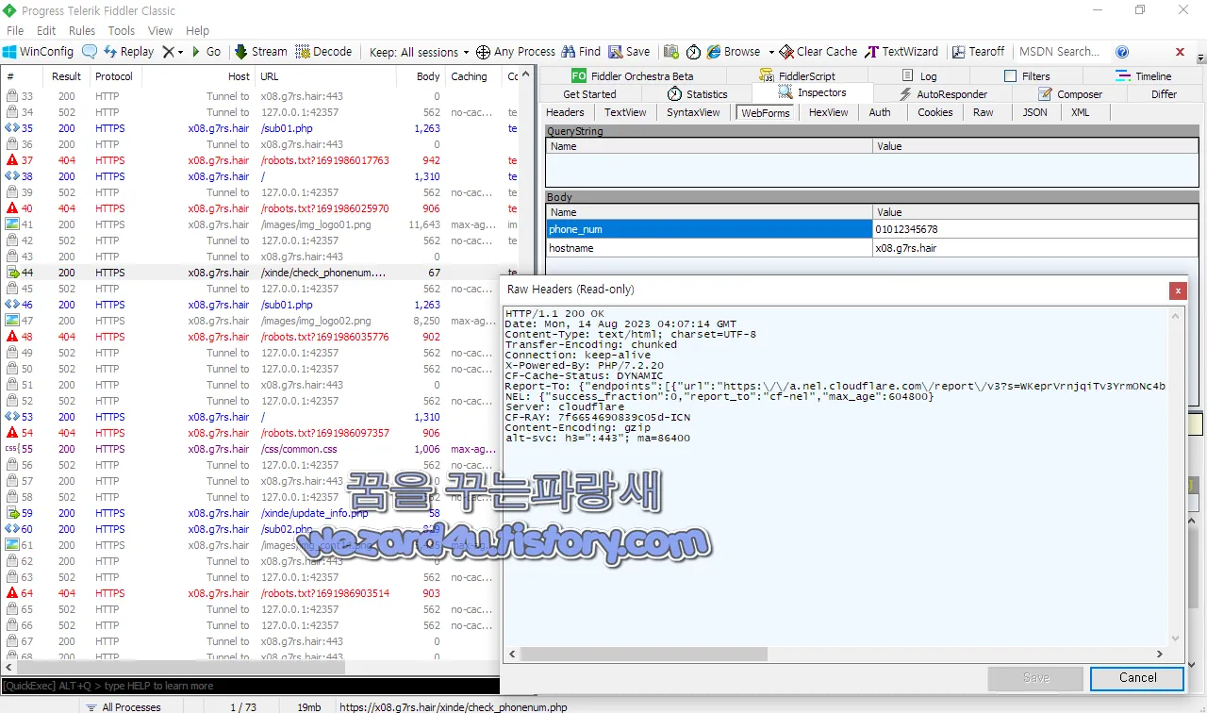
Task: Open Keep: All sessions dropdown
Action: pos(419,52)
